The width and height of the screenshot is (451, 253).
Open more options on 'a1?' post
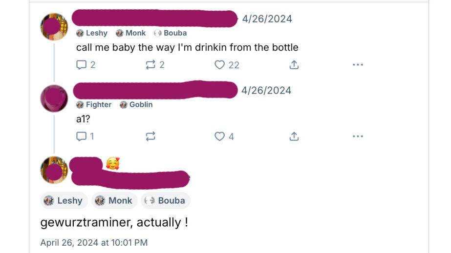click(358, 136)
